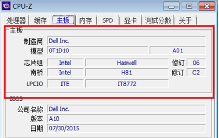Click the IT8772 LPCIO field
The height and width of the screenshot is (138, 219).
[x=127, y=84]
